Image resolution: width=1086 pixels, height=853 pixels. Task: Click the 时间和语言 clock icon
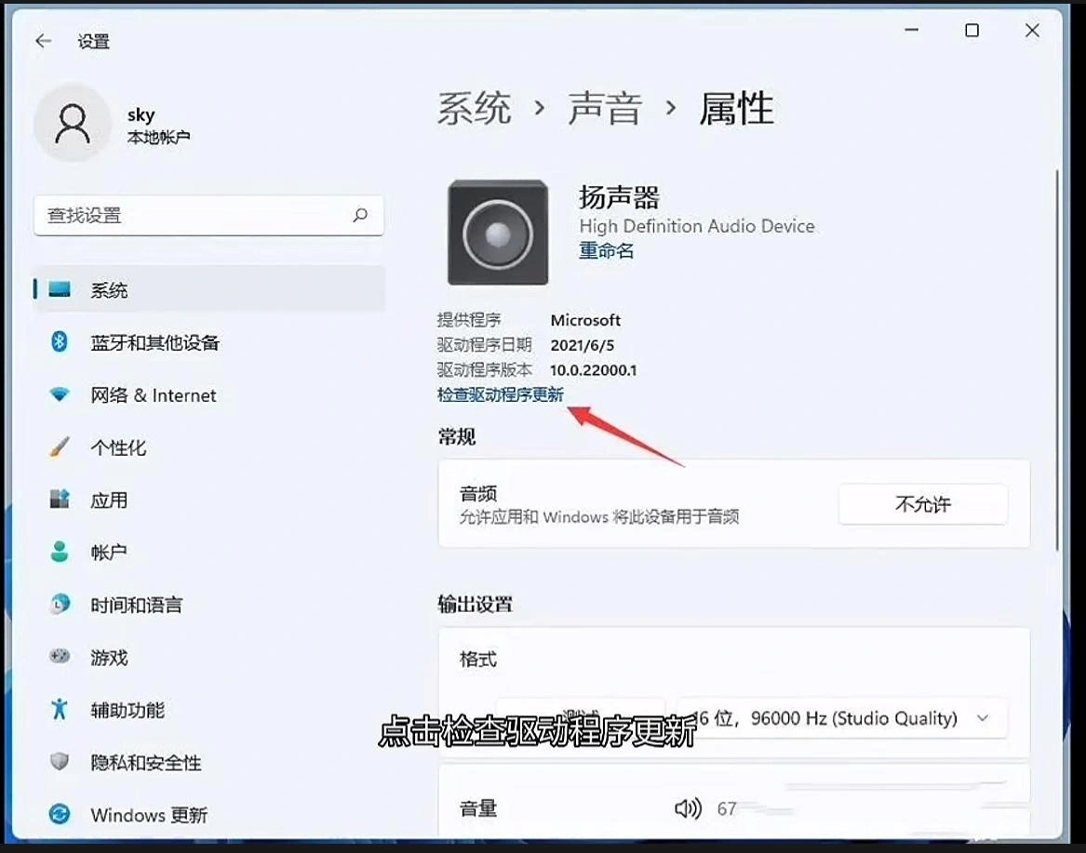coord(59,605)
